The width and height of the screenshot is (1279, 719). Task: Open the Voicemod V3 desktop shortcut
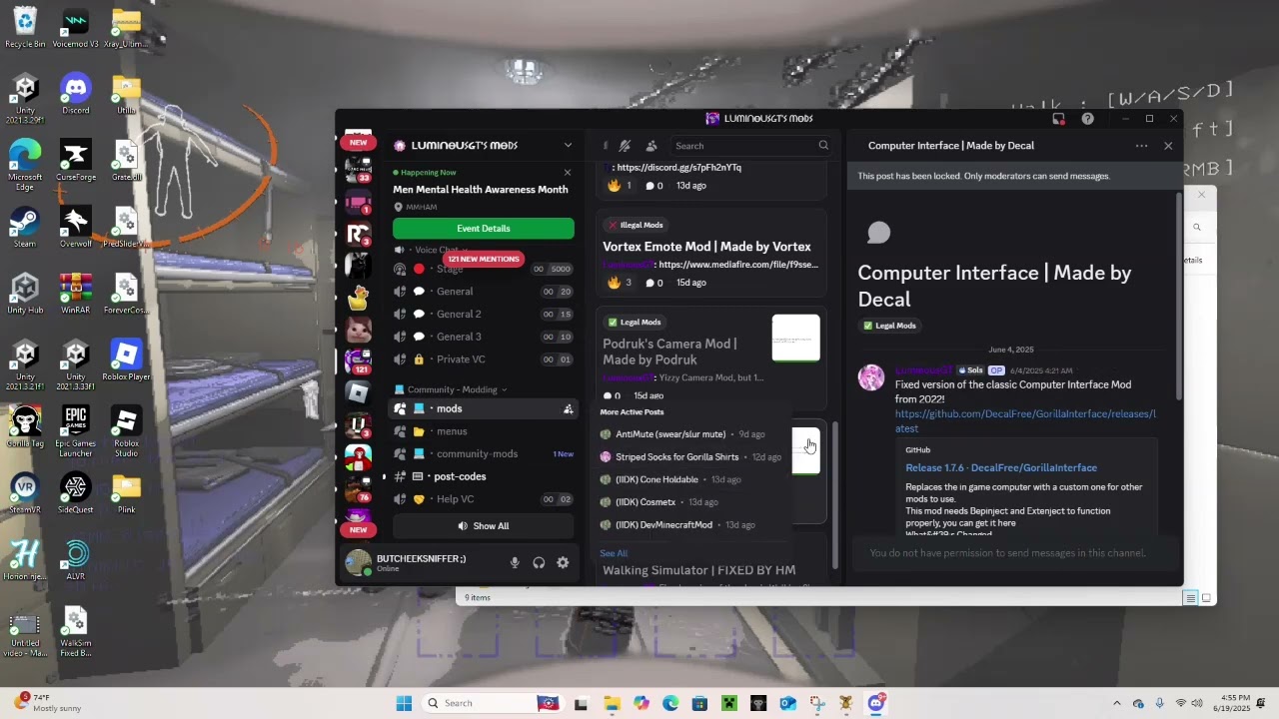tap(75, 27)
